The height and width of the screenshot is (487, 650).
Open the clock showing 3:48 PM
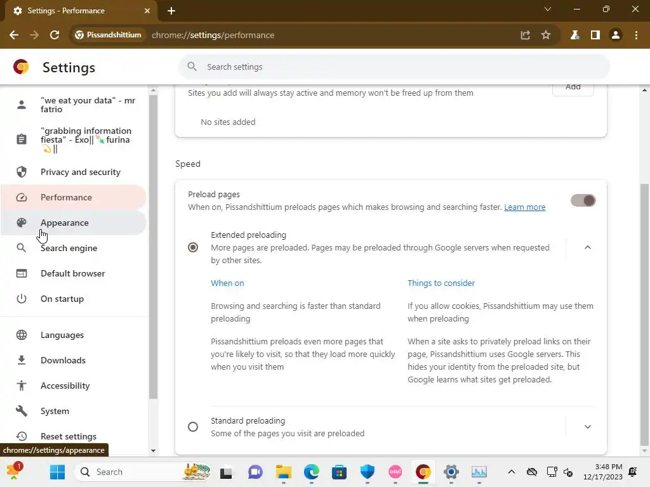click(x=603, y=472)
